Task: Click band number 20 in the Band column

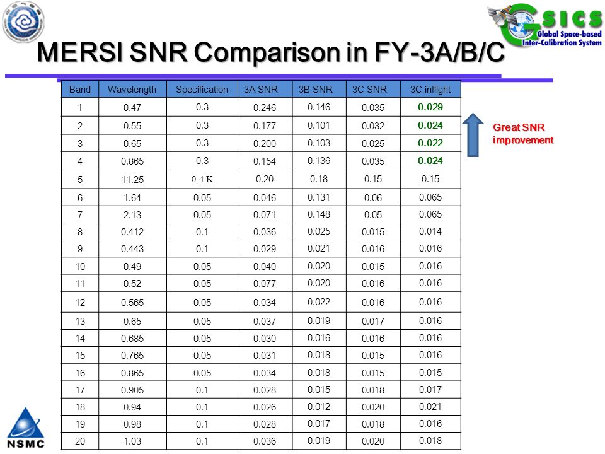Action: point(80,441)
